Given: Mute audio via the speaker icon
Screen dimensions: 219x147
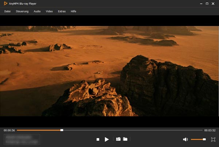Looking at the screenshot, I should click(185, 139).
